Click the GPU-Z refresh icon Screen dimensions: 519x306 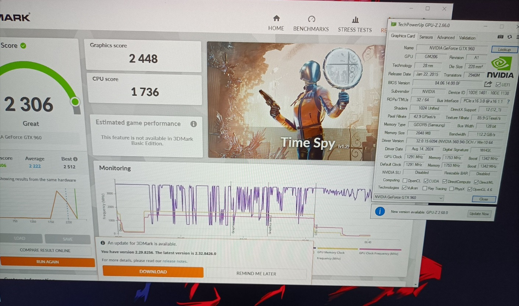click(509, 37)
